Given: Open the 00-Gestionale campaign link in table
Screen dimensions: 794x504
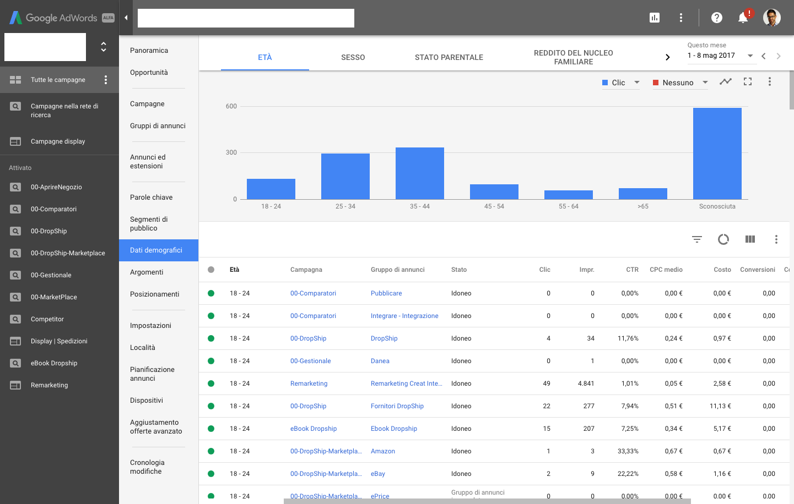Looking at the screenshot, I should click(x=311, y=361).
